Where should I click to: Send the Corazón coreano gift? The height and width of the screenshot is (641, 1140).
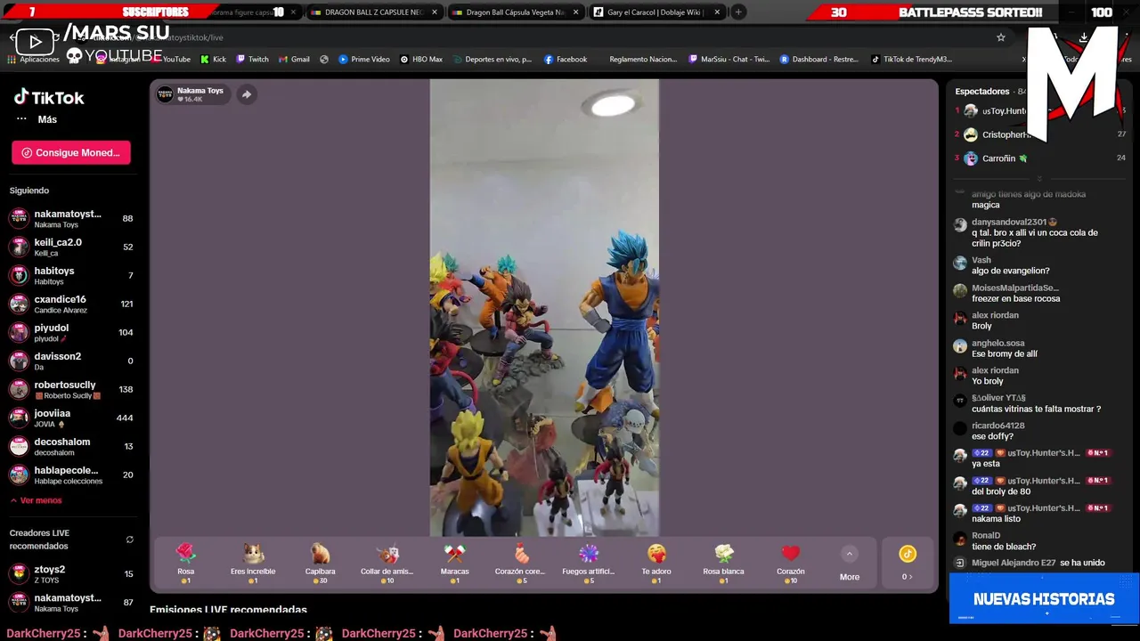[521, 563]
